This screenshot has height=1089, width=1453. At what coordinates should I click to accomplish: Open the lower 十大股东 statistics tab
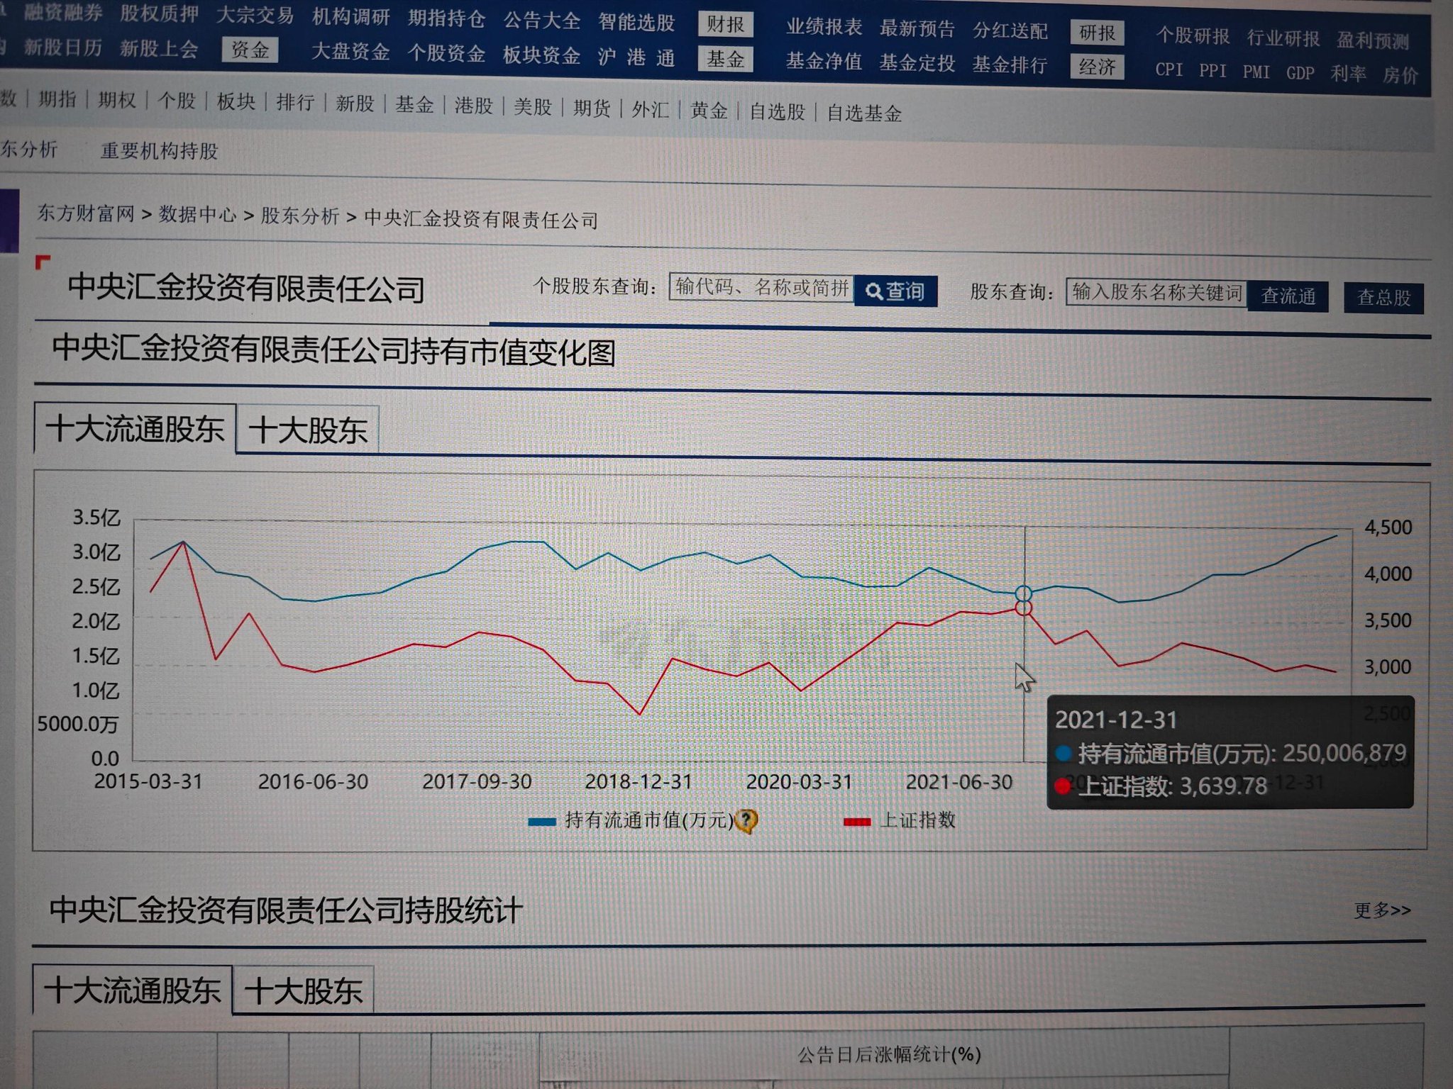pyautogui.click(x=304, y=990)
